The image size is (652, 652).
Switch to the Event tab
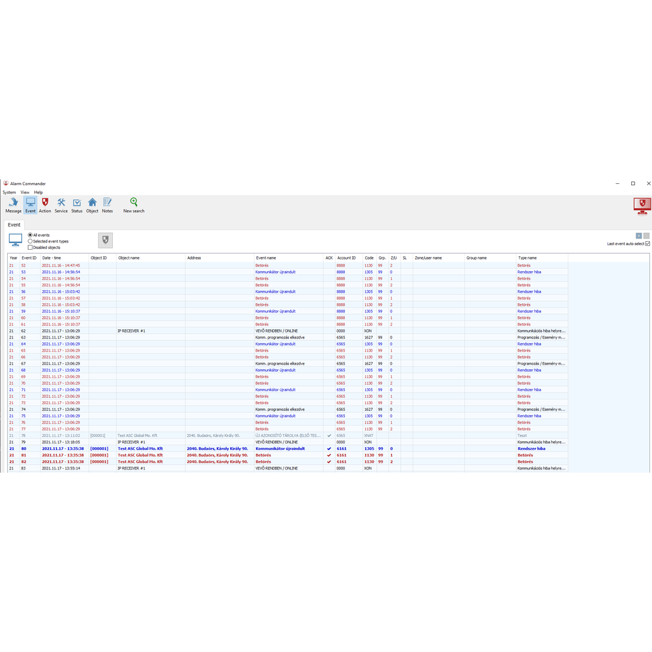14,225
